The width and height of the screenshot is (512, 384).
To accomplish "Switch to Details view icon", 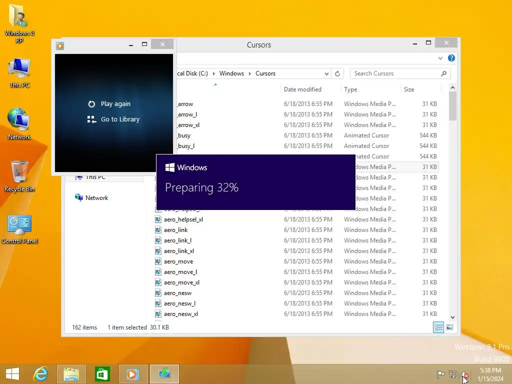I will [x=438, y=327].
